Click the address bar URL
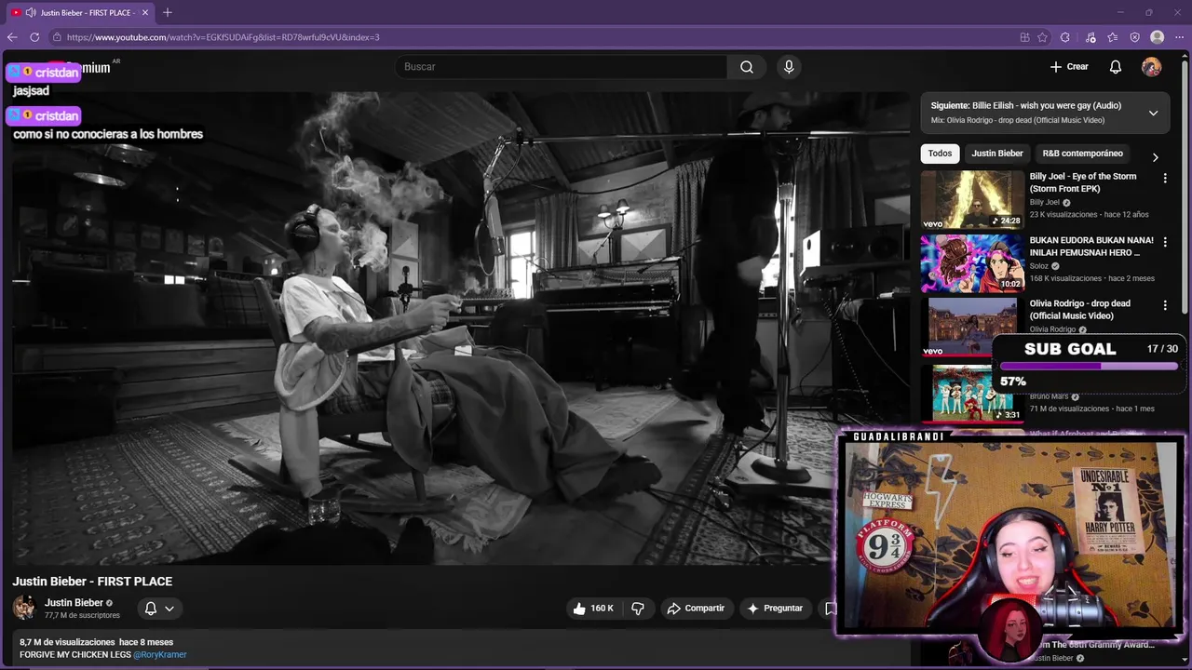Viewport: 1192px width, 670px height. click(223, 37)
